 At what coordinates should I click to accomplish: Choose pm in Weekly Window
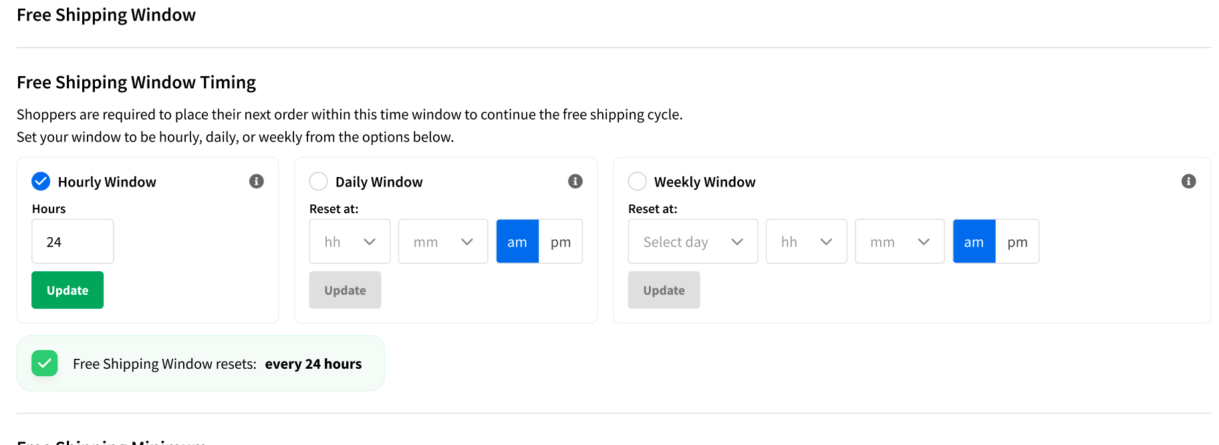point(1017,241)
